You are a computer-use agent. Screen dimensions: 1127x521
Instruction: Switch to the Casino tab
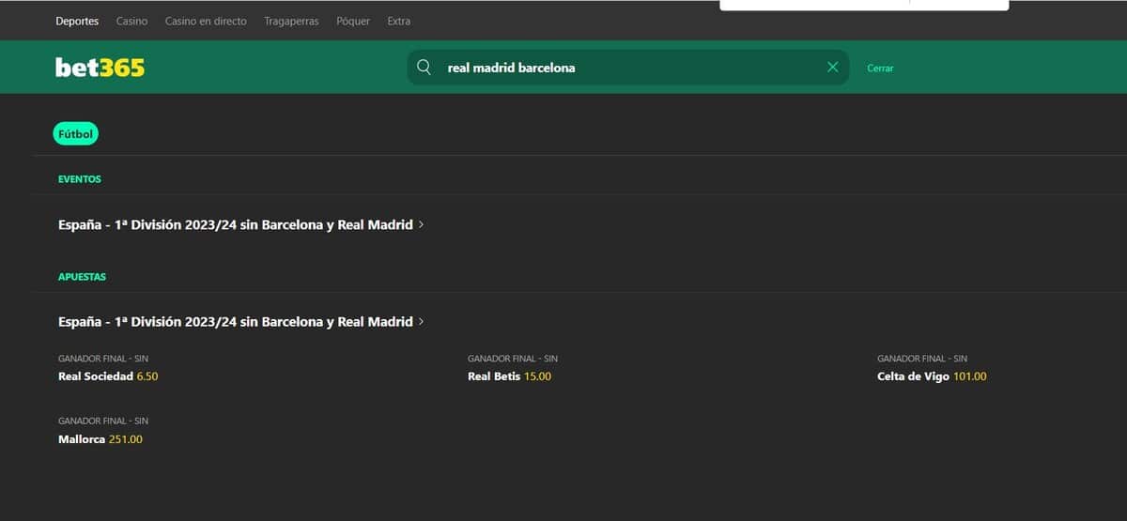point(131,21)
